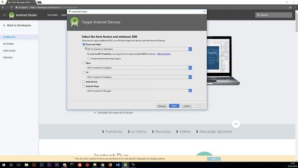Screen dimensions: 298x168
Task: Click the back arrow beside Back to Developers
Action: 4,25
